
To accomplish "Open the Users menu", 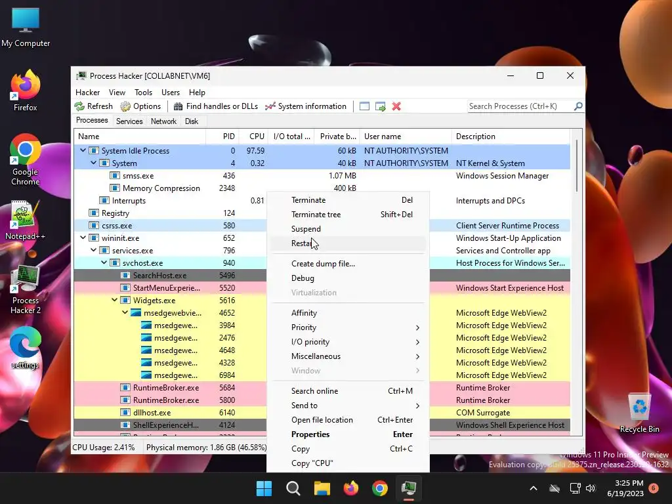I will click(171, 92).
